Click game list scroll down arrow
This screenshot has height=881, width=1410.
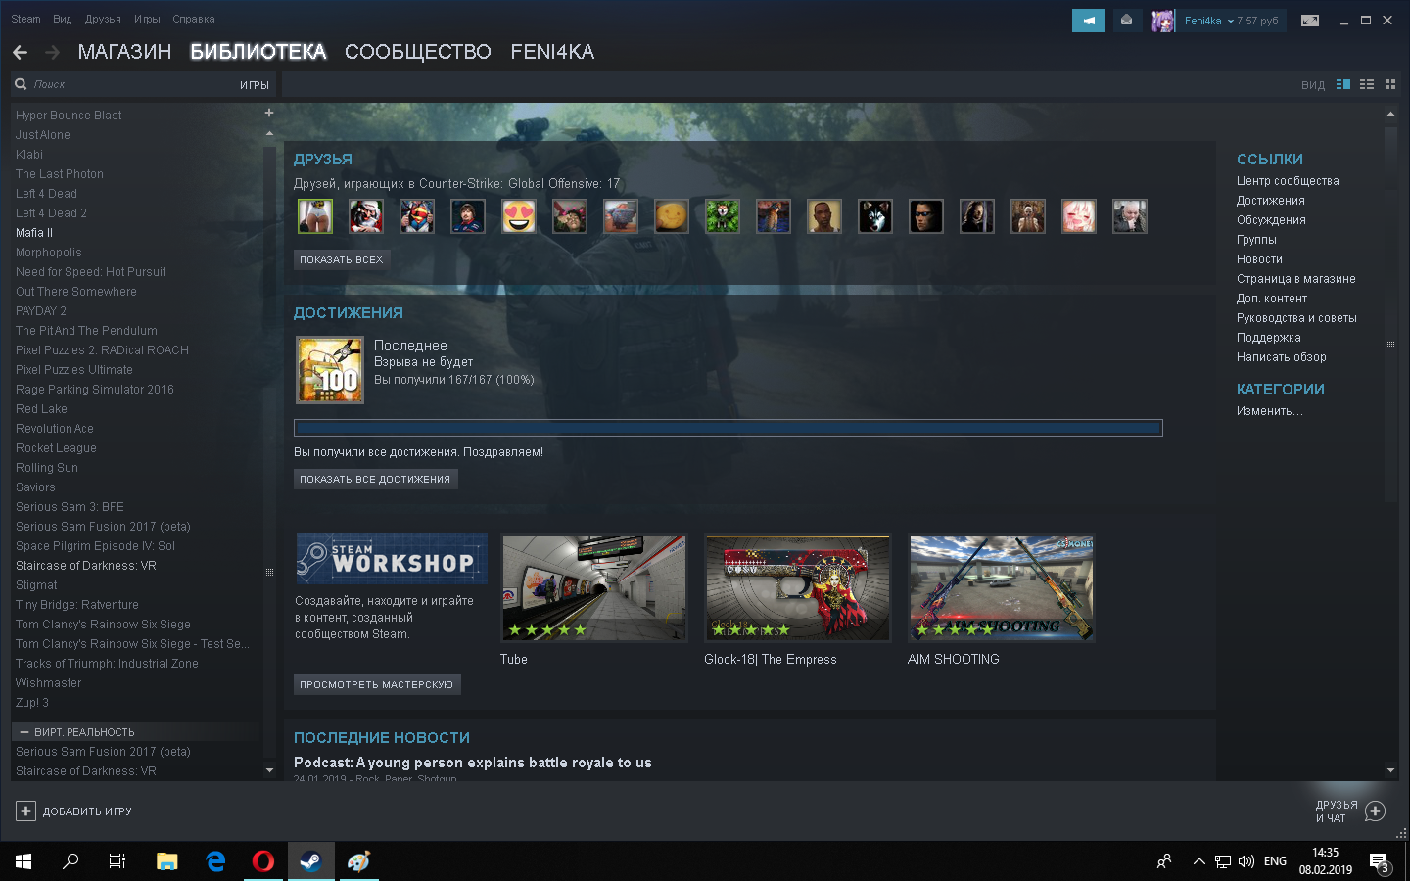point(269,770)
